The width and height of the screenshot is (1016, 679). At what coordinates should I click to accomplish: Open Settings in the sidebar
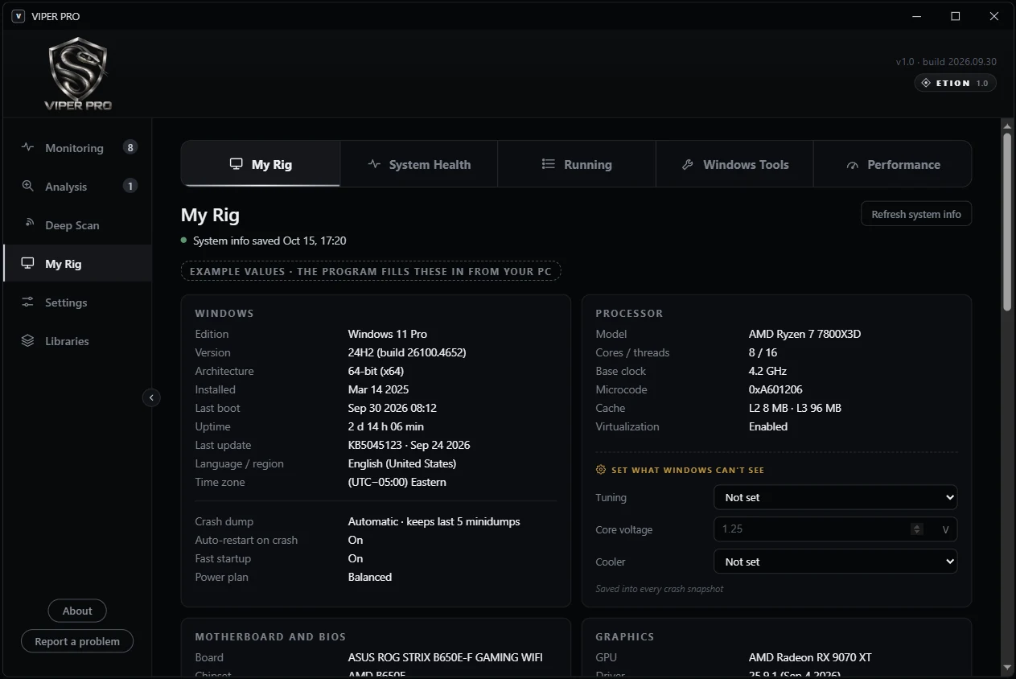tap(77, 302)
